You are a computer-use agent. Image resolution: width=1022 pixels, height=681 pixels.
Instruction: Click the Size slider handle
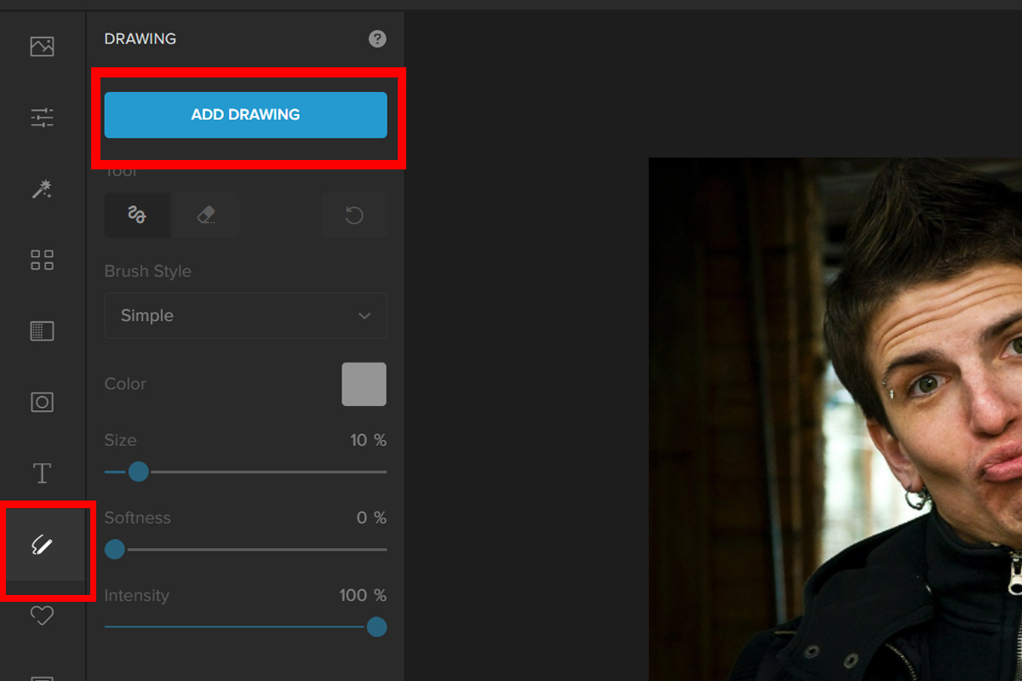point(138,472)
